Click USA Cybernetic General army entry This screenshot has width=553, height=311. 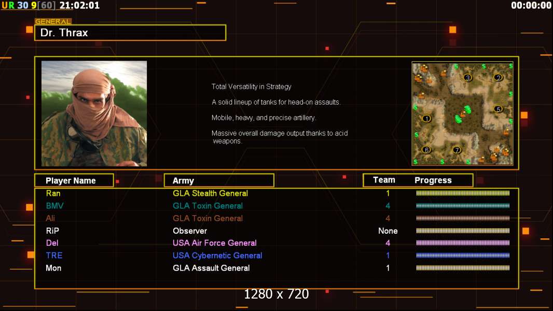(x=217, y=256)
